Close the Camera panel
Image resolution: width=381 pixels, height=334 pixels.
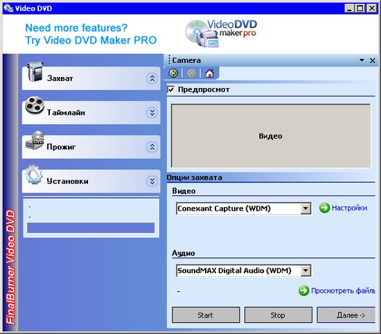pos(372,60)
